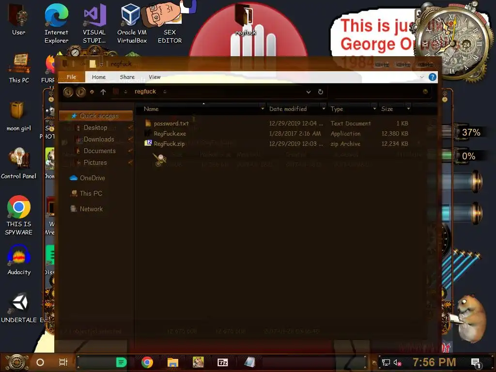
Task: Open This PC desktop icon
Action: tap(19, 68)
